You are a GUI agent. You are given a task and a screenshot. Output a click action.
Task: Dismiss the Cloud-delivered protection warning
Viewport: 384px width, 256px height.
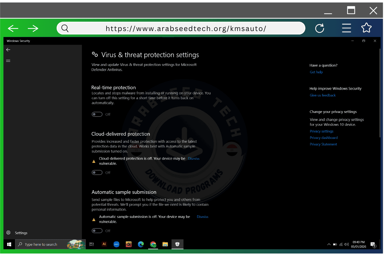pyautogui.click(x=194, y=158)
